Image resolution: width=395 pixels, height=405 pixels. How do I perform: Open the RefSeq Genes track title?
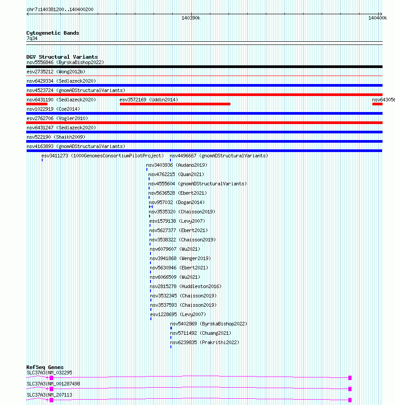pyautogui.click(x=45, y=367)
